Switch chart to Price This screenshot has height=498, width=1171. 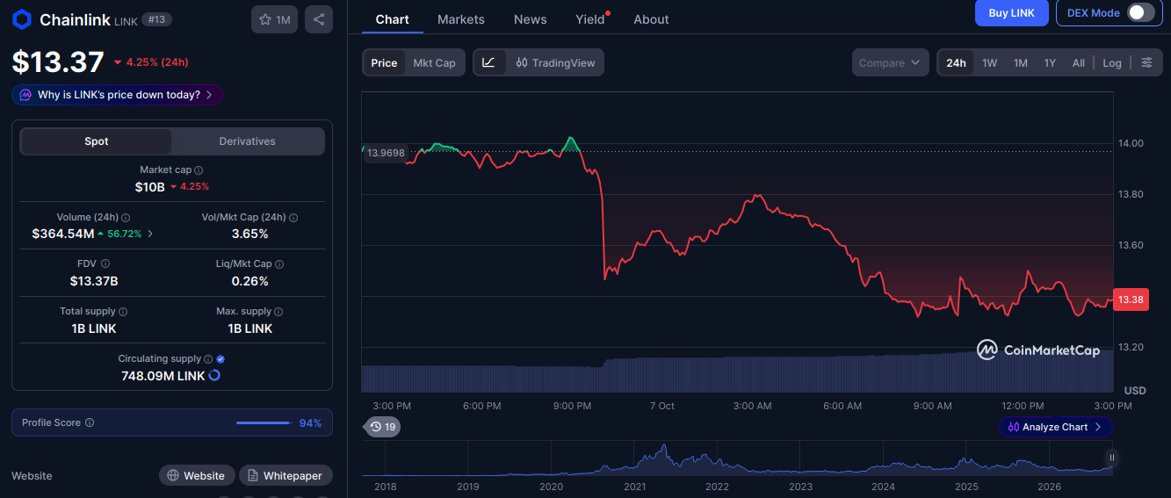point(384,62)
